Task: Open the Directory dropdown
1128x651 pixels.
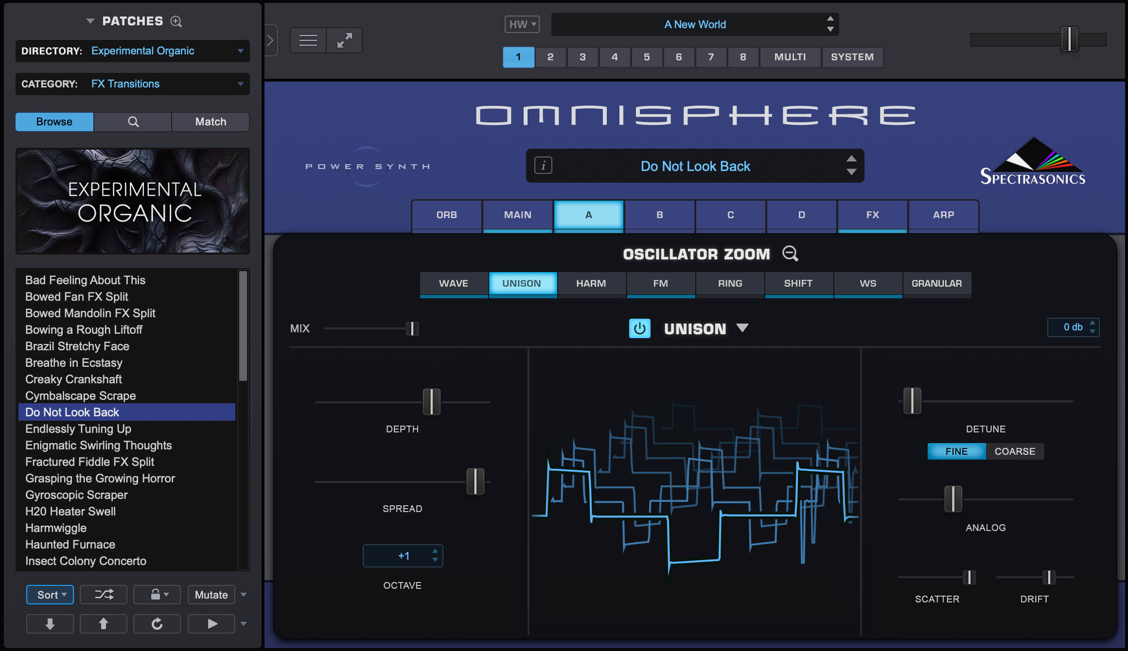Action: pos(240,51)
